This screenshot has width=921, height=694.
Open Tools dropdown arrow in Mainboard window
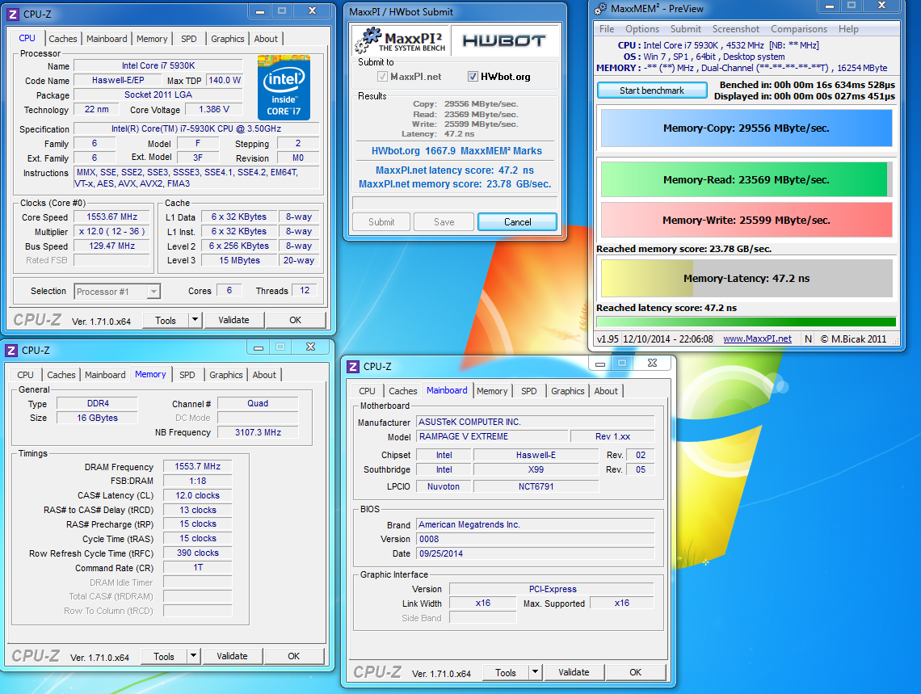tap(535, 672)
